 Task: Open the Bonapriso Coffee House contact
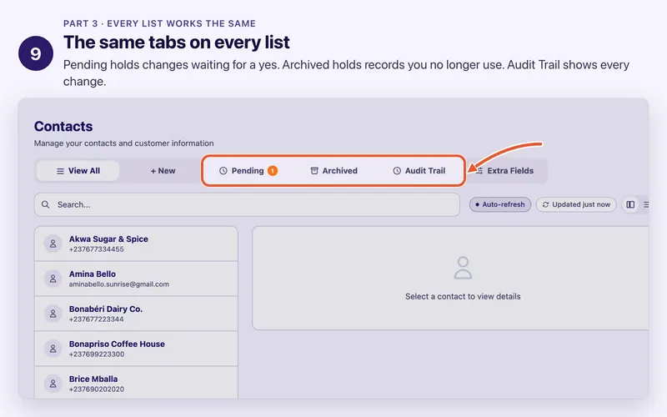point(136,349)
